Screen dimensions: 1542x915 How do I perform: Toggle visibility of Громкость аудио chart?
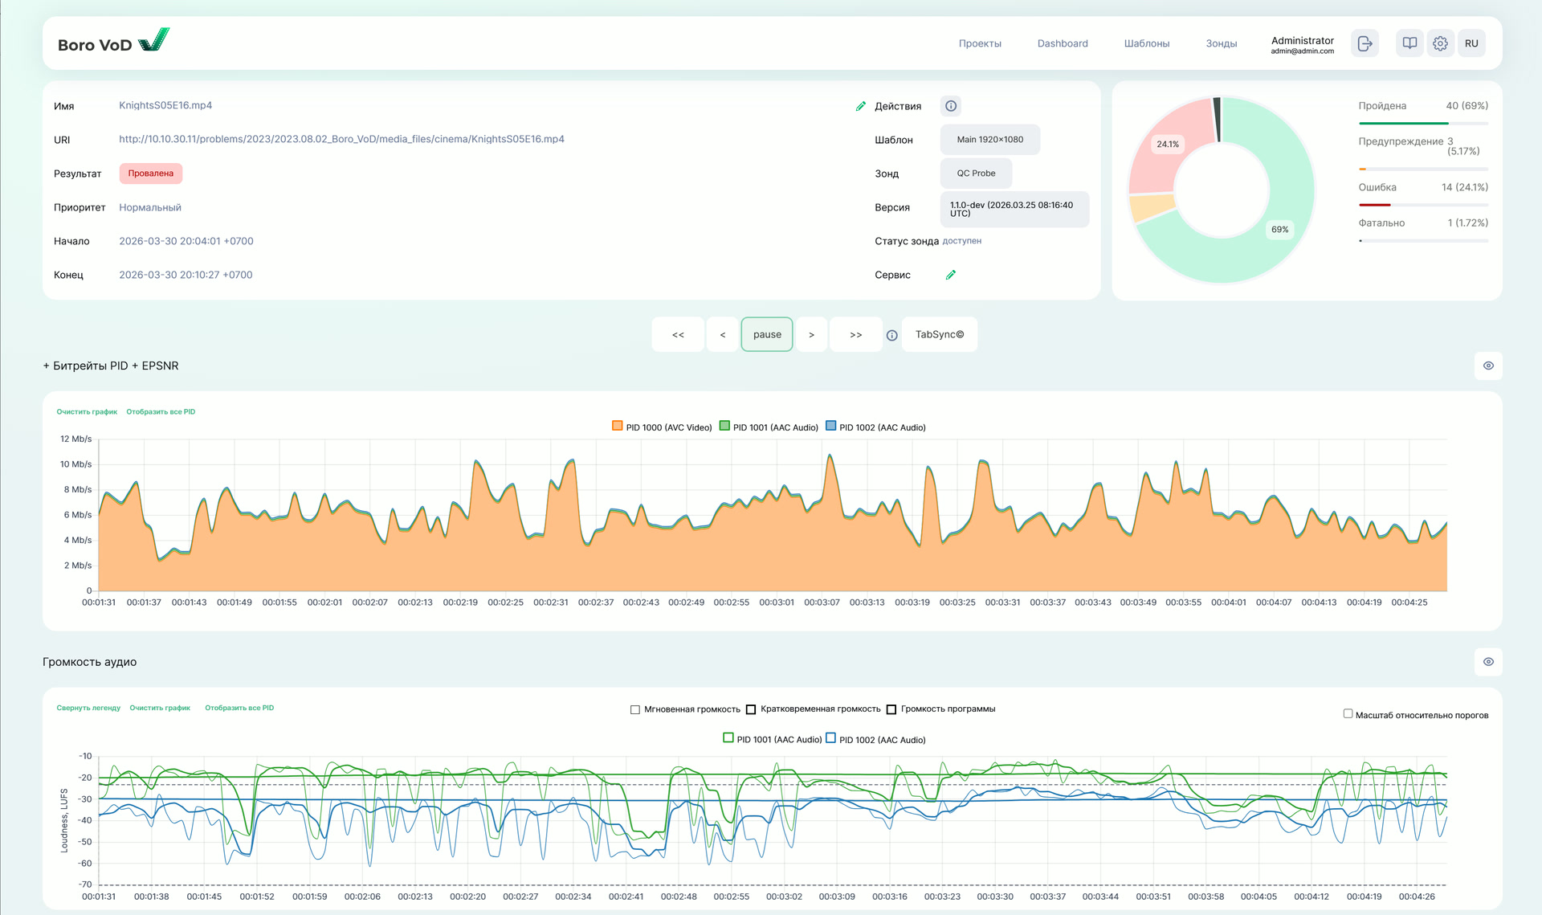(x=1488, y=662)
